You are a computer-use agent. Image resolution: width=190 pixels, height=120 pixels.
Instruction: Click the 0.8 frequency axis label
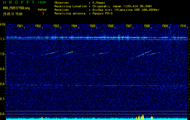pyautogui.click(x=2, y=84)
